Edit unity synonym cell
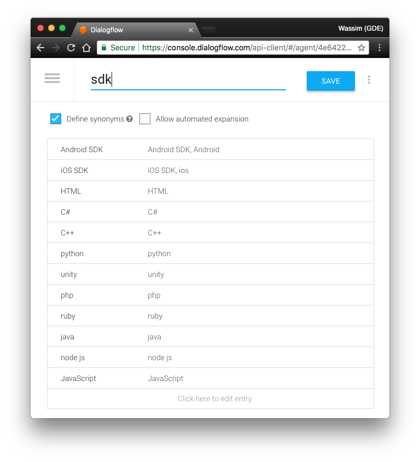This screenshot has height=462, width=420. pos(156,275)
